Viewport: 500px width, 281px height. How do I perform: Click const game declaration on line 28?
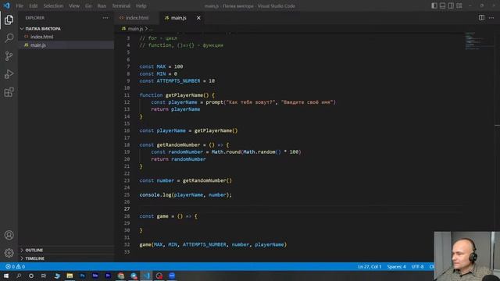(x=154, y=216)
